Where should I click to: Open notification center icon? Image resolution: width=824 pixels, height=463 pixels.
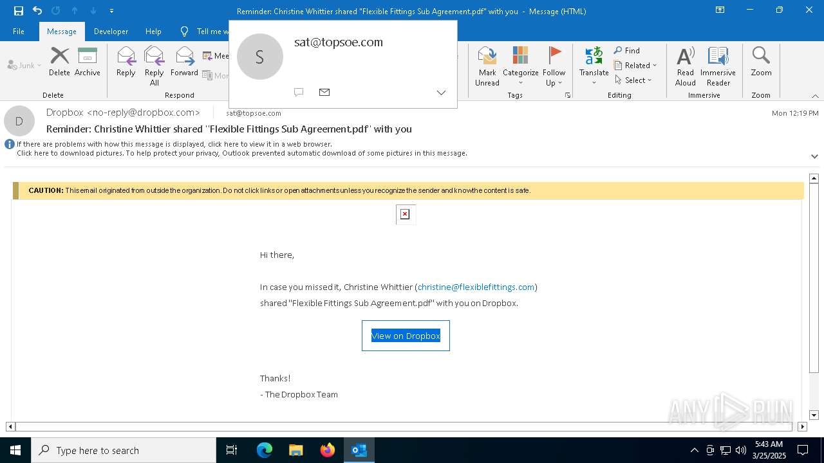tap(803, 450)
